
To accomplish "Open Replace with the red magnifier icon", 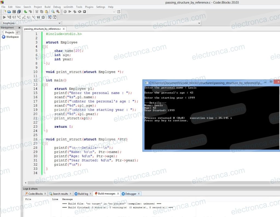I will click(x=58, y=11).
